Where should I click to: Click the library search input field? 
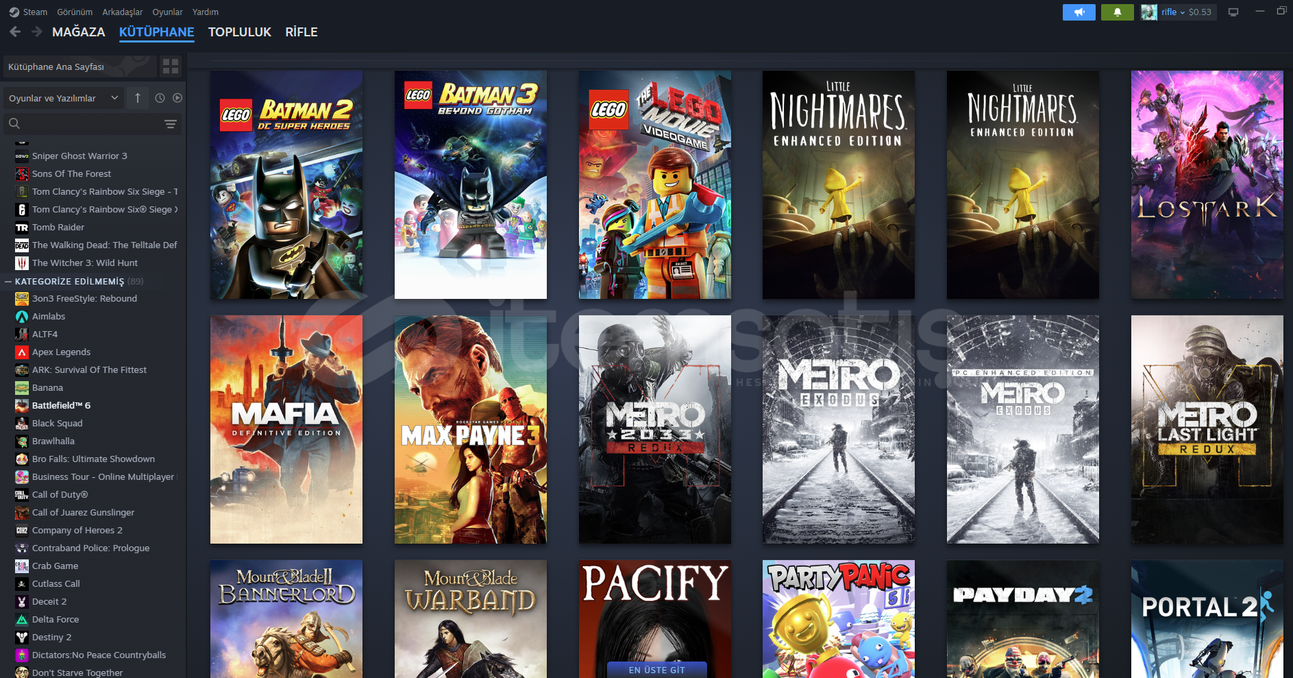(93, 123)
